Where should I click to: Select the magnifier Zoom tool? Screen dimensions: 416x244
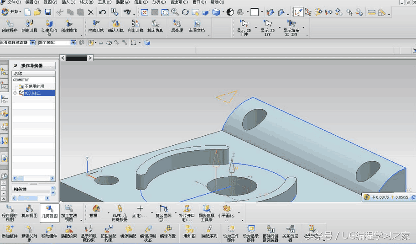point(175,12)
